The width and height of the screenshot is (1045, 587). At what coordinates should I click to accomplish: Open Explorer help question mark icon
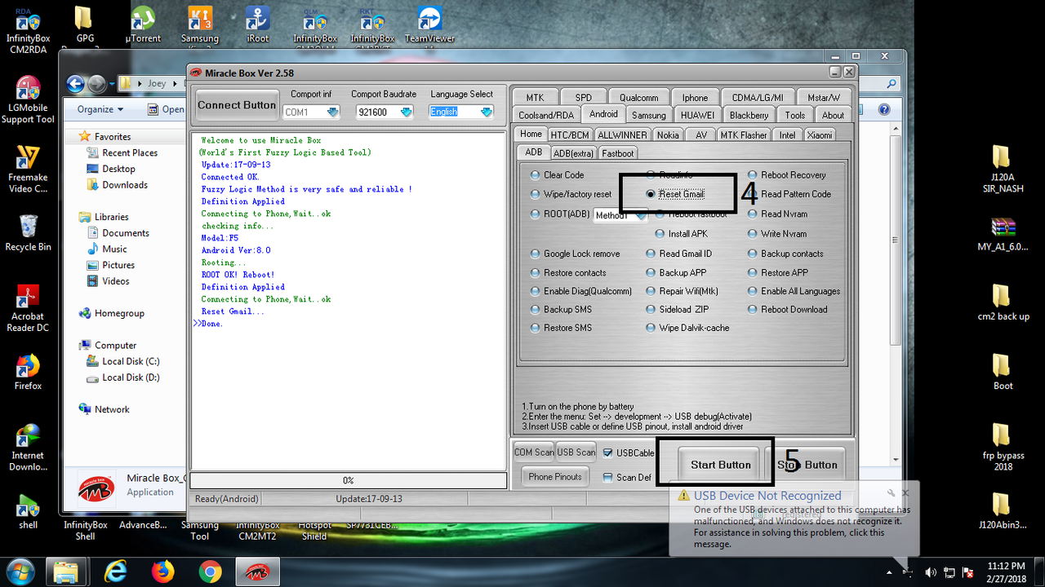point(884,109)
